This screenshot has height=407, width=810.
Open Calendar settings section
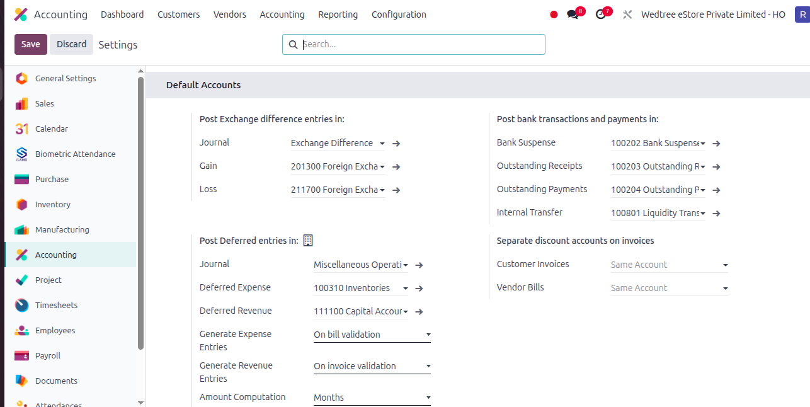(71, 129)
